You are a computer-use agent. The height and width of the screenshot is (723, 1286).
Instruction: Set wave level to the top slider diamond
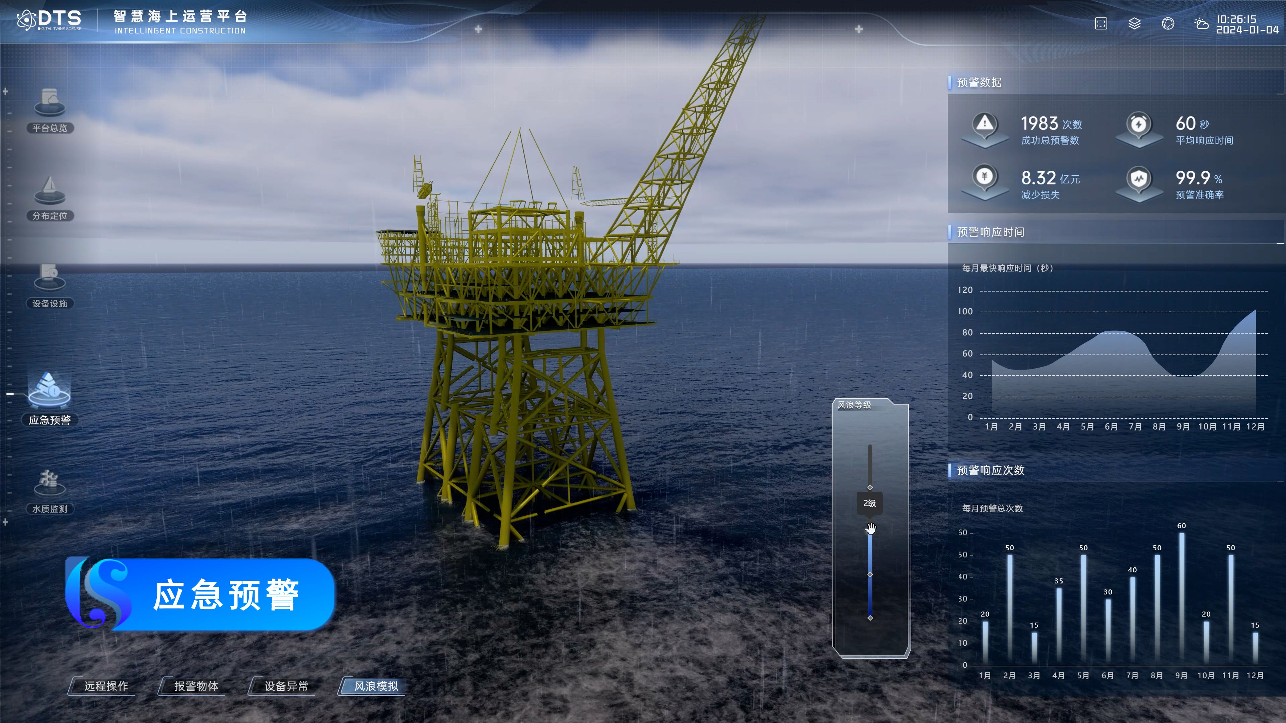click(870, 487)
